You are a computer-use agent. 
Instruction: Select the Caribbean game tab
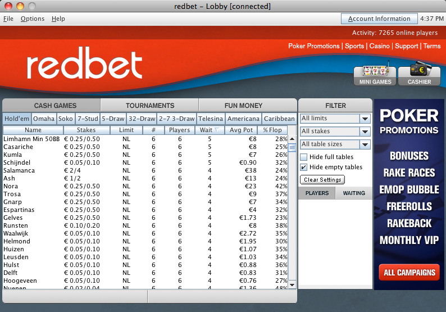(x=279, y=119)
